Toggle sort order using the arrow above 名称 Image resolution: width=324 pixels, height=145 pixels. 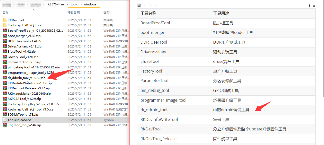tap(33, 10)
